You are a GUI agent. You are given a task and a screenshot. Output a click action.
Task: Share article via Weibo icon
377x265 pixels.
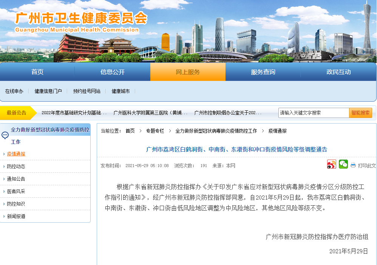[331, 164]
